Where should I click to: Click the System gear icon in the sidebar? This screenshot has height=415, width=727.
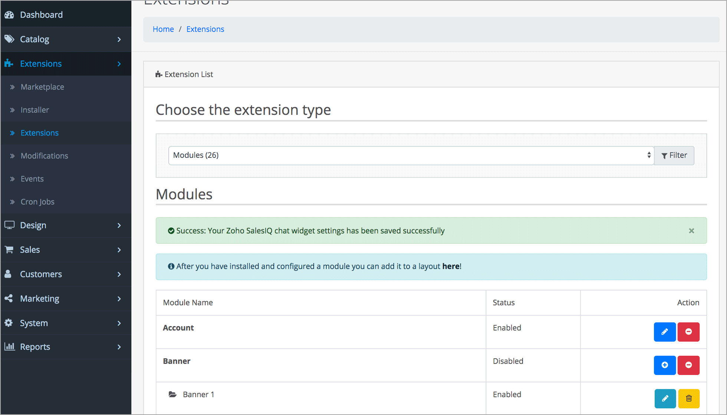coord(9,323)
